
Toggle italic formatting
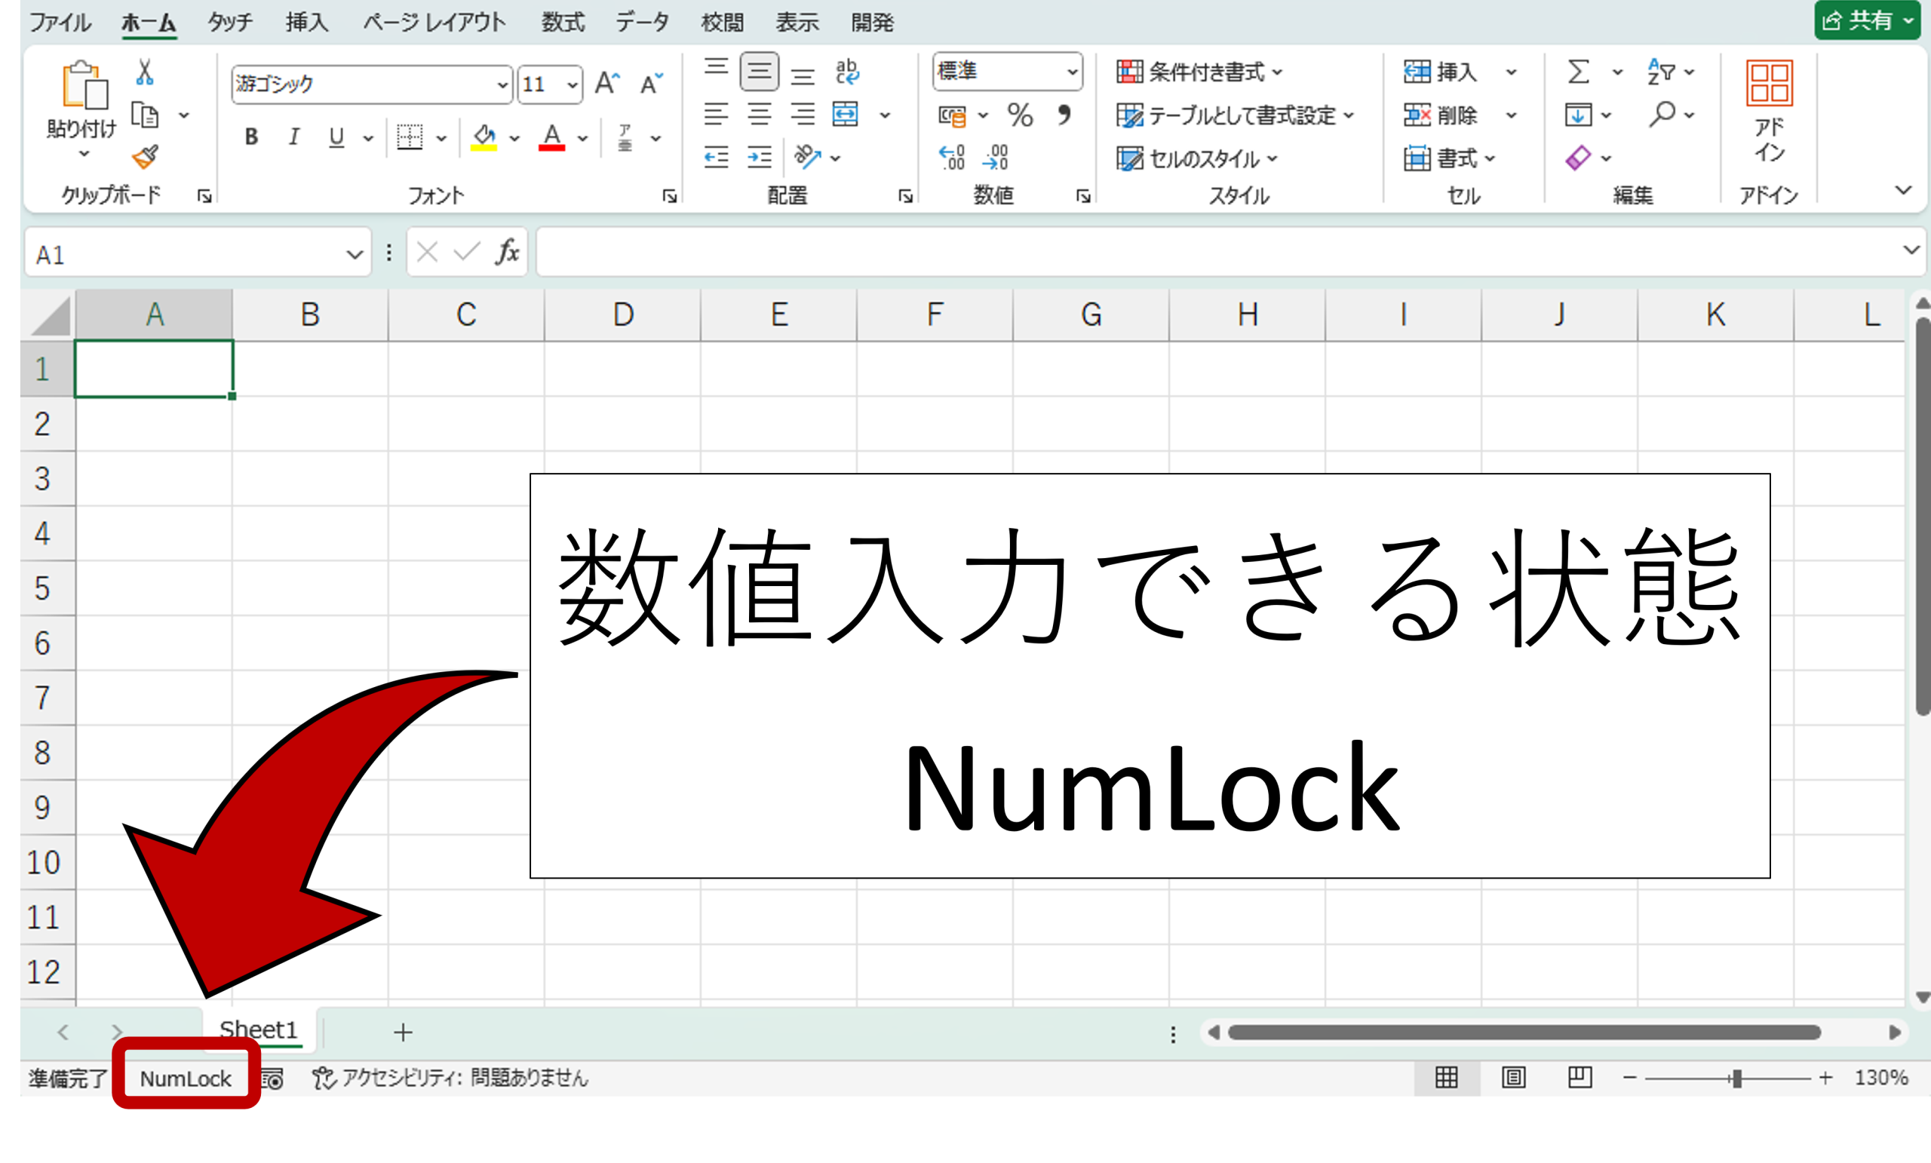(x=294, y=137)
